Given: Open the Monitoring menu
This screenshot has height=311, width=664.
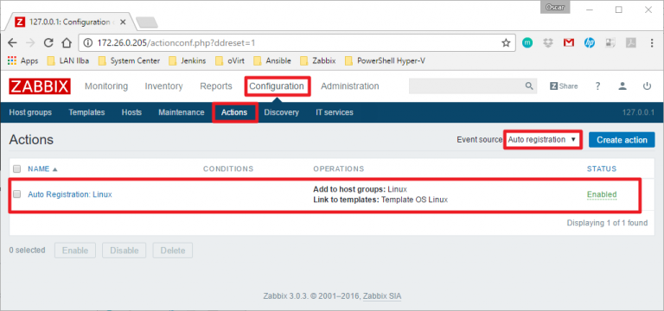Looking at the screenshot, I should point(106,86).
